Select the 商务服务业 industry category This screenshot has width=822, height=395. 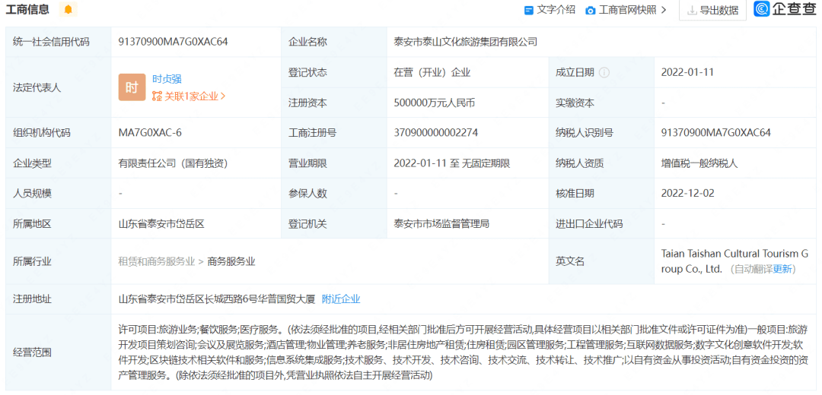coord(231,261)
